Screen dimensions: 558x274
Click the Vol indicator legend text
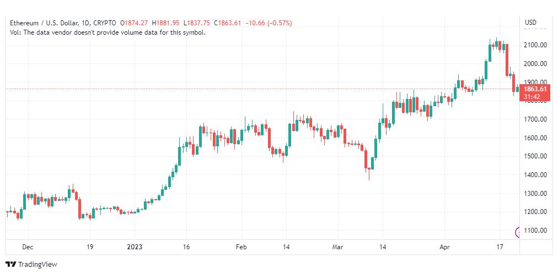tap(108, 32)
